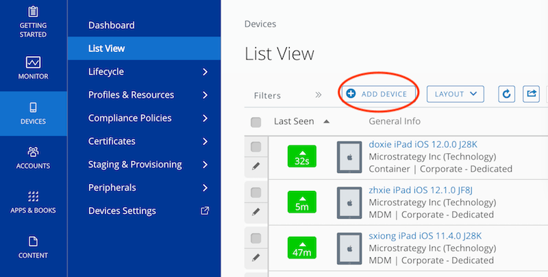
Task: Check the box for sxiong iPad row
Action: coord(256,238)
